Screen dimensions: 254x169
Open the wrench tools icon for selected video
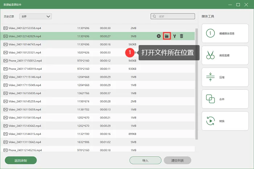[x=175, y=36]
